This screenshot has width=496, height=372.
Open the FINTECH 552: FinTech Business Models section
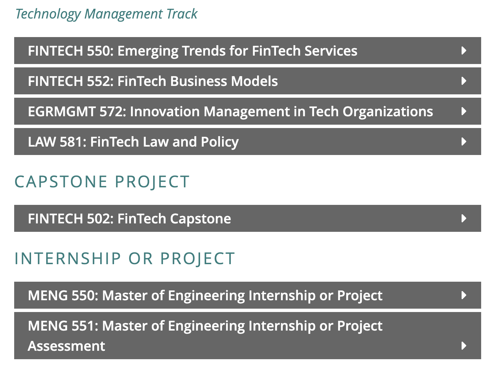248,81
